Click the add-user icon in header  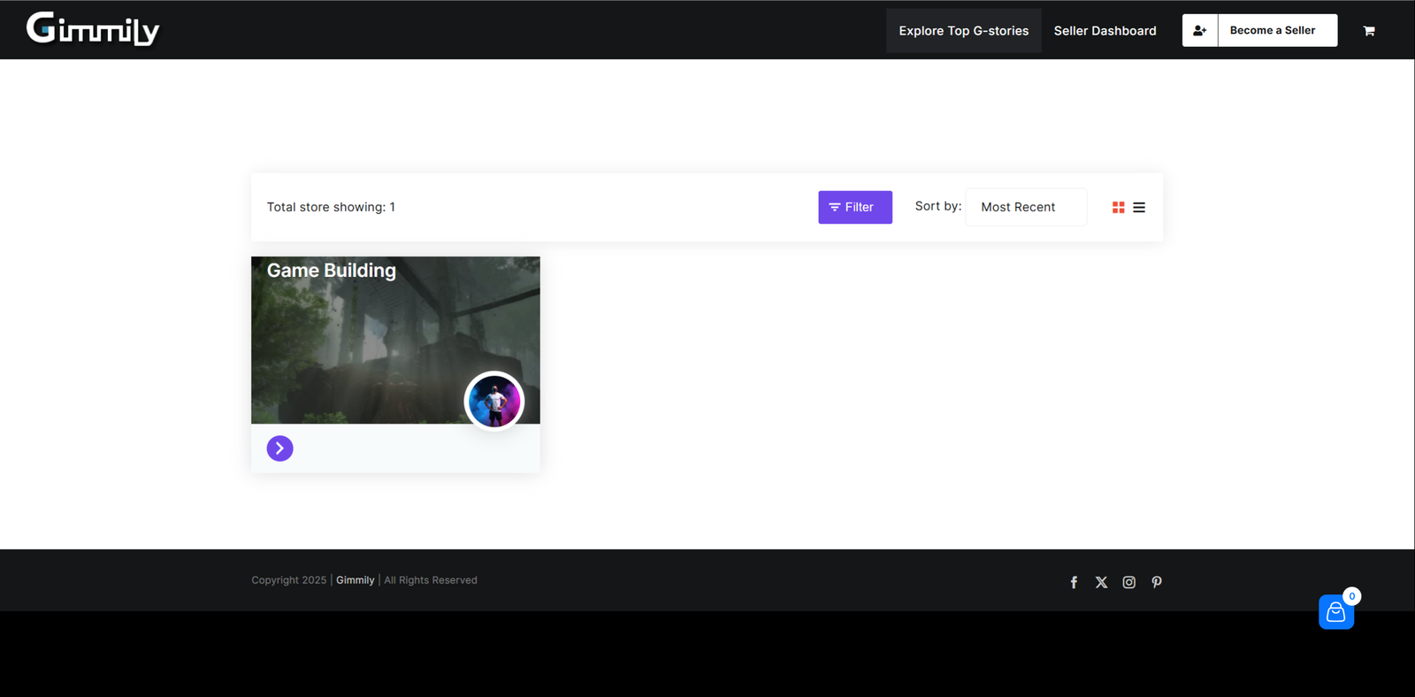1200,30
